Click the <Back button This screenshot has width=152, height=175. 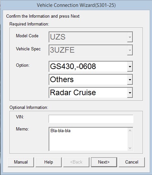point(76,162)
